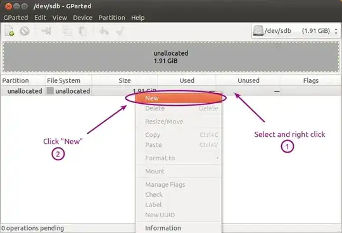Screen dimensions: 342x233
Task: Click the Apply all operations checkmark
Action: [x=120, y=31]
